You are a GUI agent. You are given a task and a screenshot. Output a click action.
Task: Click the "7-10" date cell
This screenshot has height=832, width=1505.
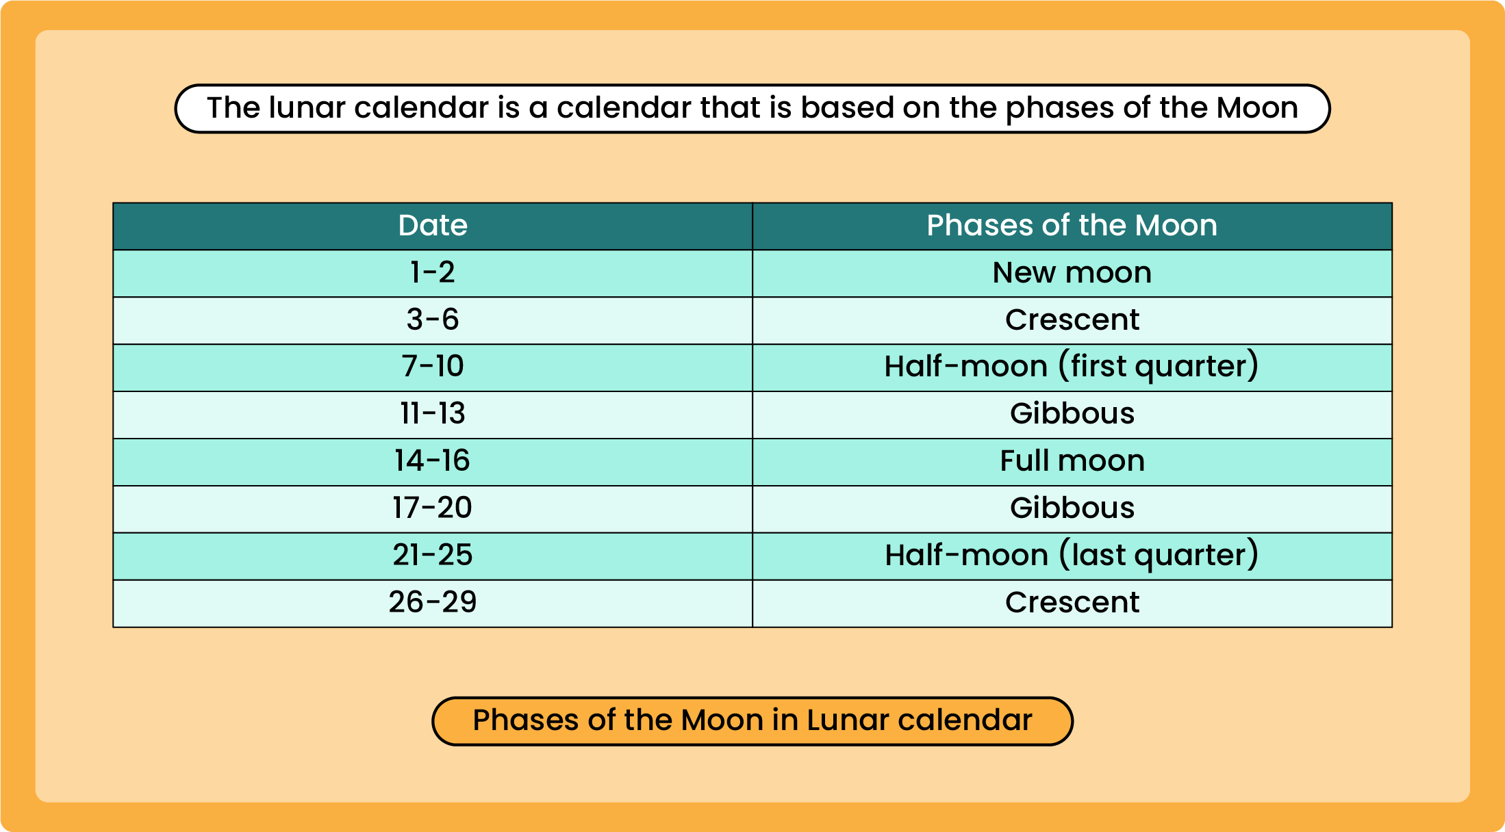click(x=433, y=367)
